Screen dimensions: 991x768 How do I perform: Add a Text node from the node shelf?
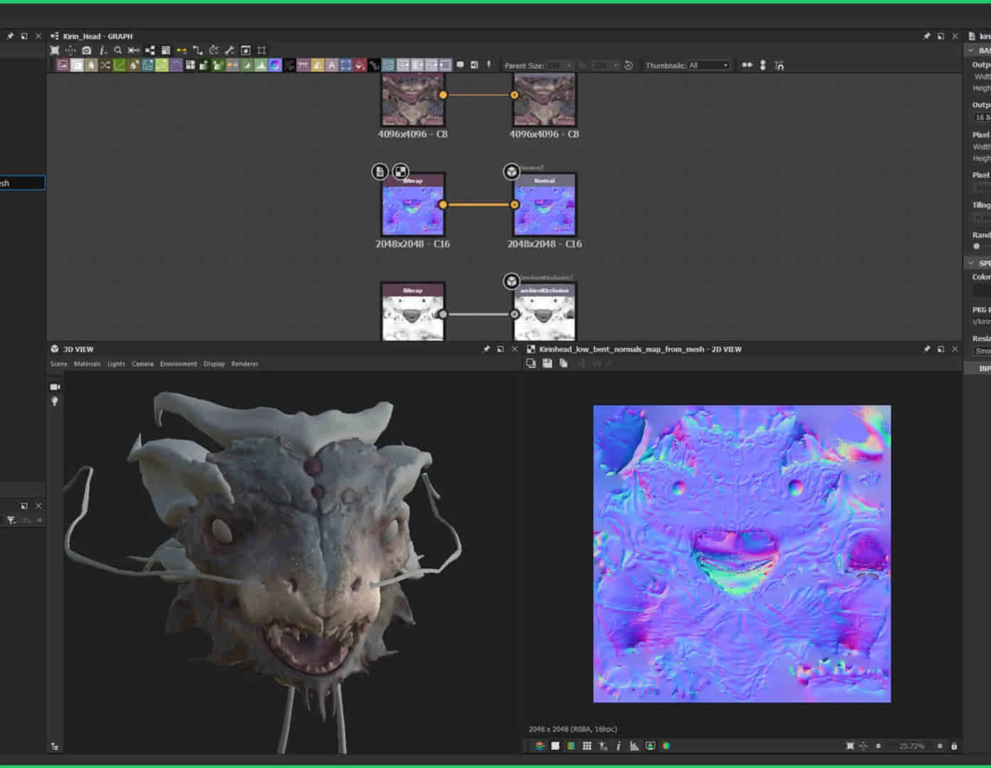332,65
